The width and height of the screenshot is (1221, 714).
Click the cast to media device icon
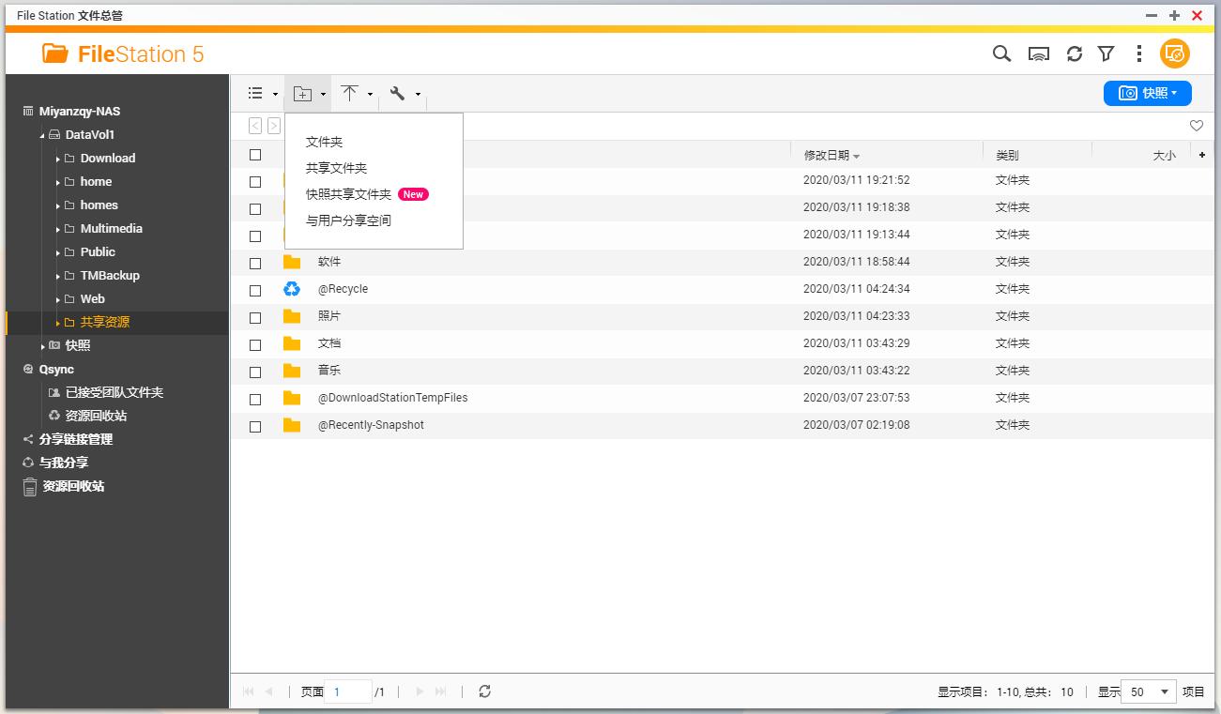tap(1037, 54)
